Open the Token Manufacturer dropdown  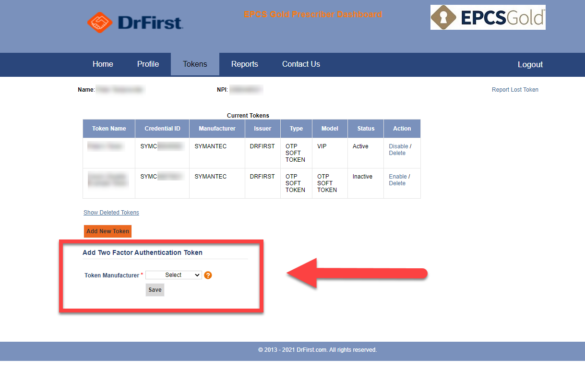pyautogui.click(x=173, y=275)
